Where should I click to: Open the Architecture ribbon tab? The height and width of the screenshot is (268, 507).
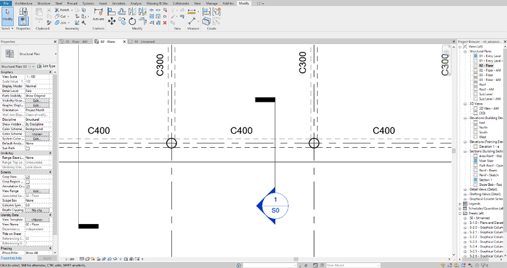click(x=24, y=3)
